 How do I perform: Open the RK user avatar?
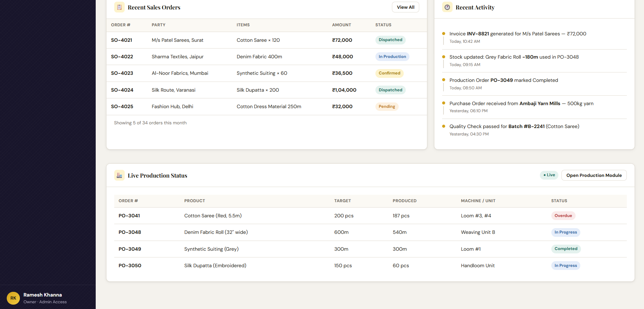[x=13, y=298]
